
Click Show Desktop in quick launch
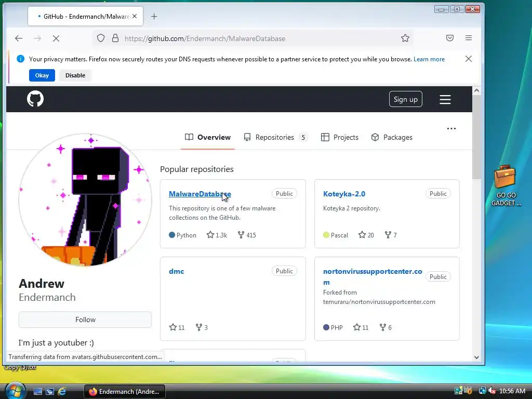pos(37,391)
